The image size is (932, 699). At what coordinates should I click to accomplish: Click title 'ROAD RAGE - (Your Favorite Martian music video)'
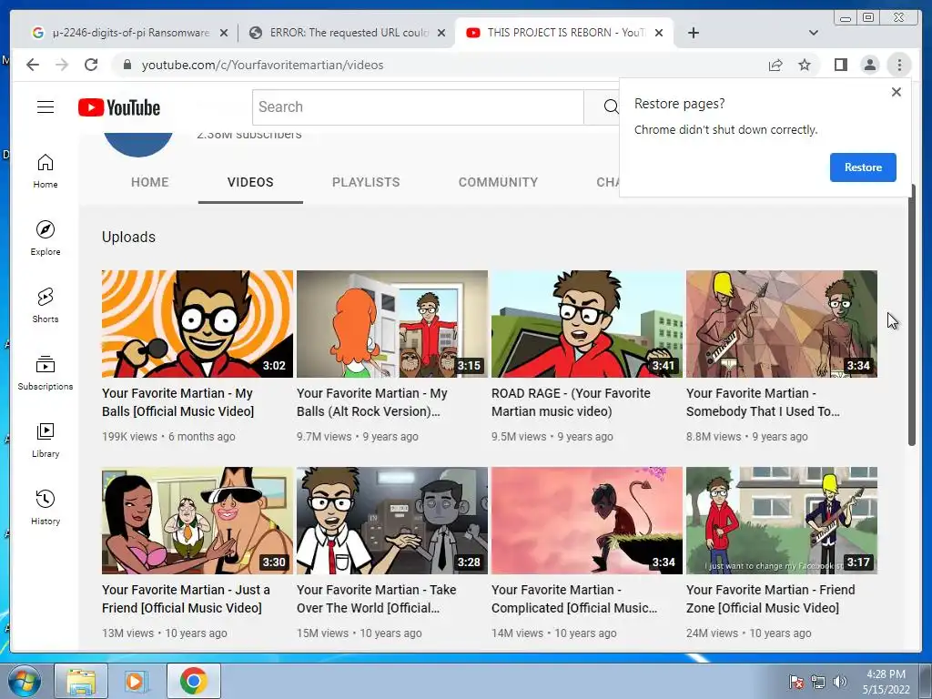point(571,402)
